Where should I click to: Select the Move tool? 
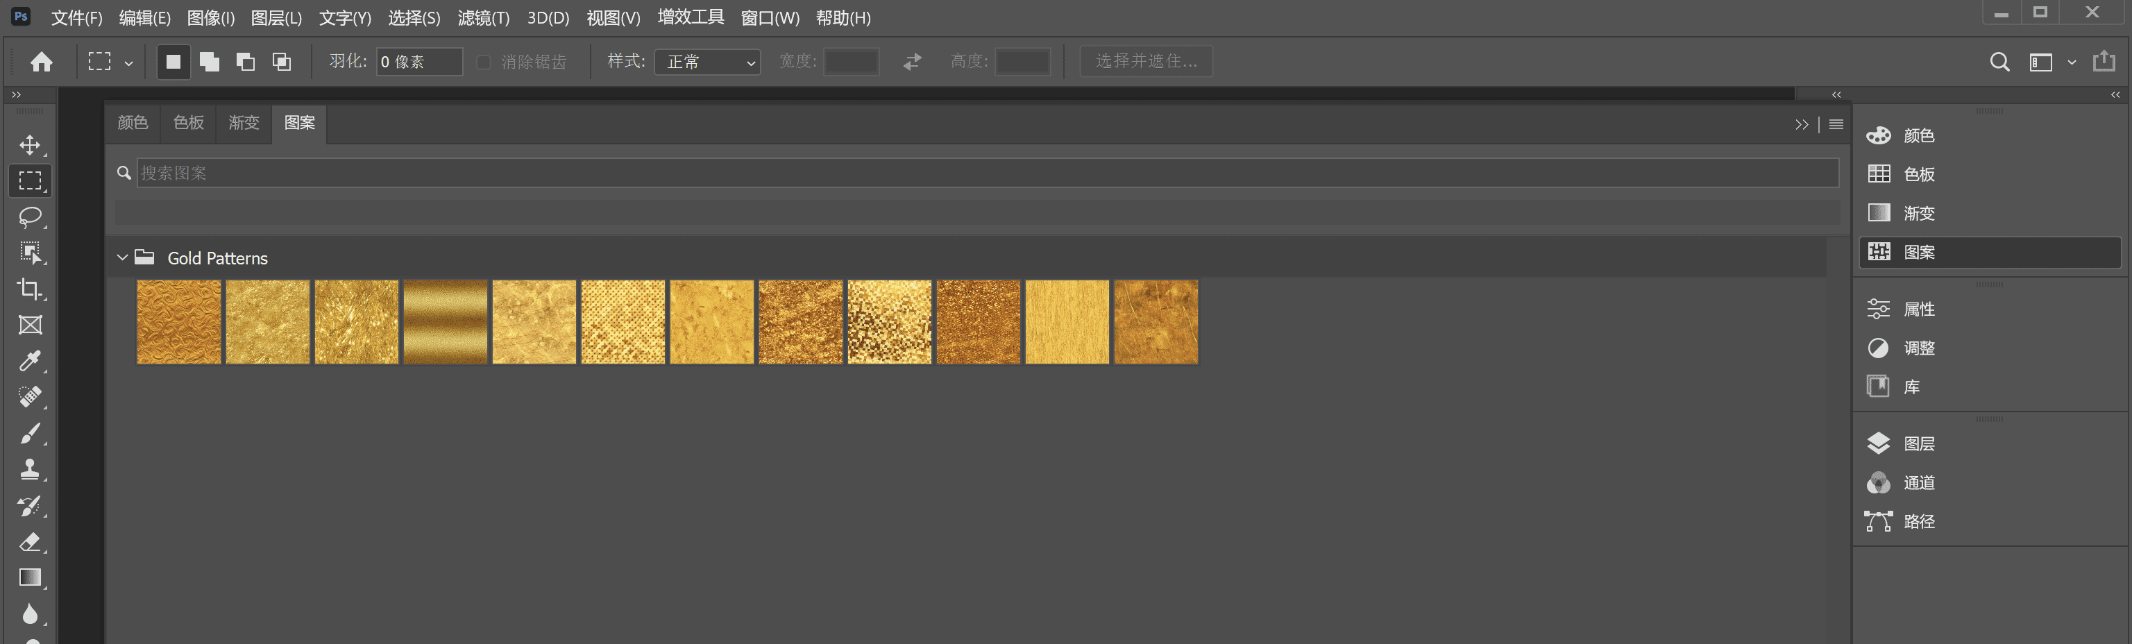tap(30, 145)
